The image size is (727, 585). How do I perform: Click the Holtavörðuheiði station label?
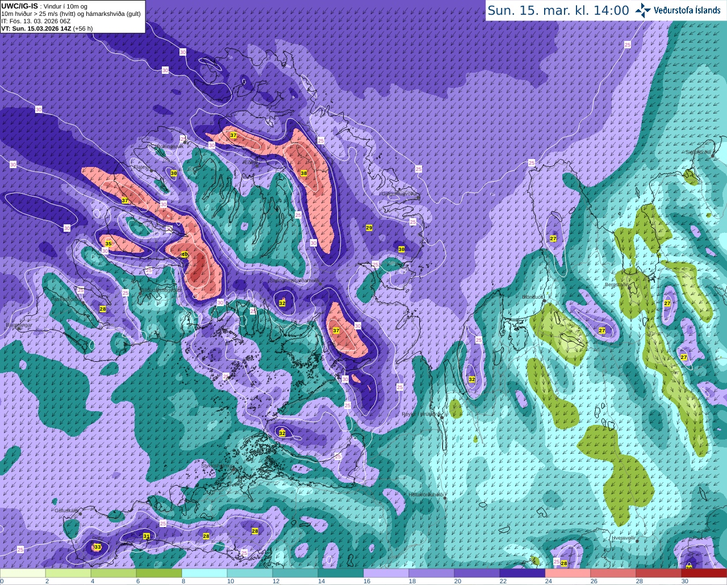427,495
